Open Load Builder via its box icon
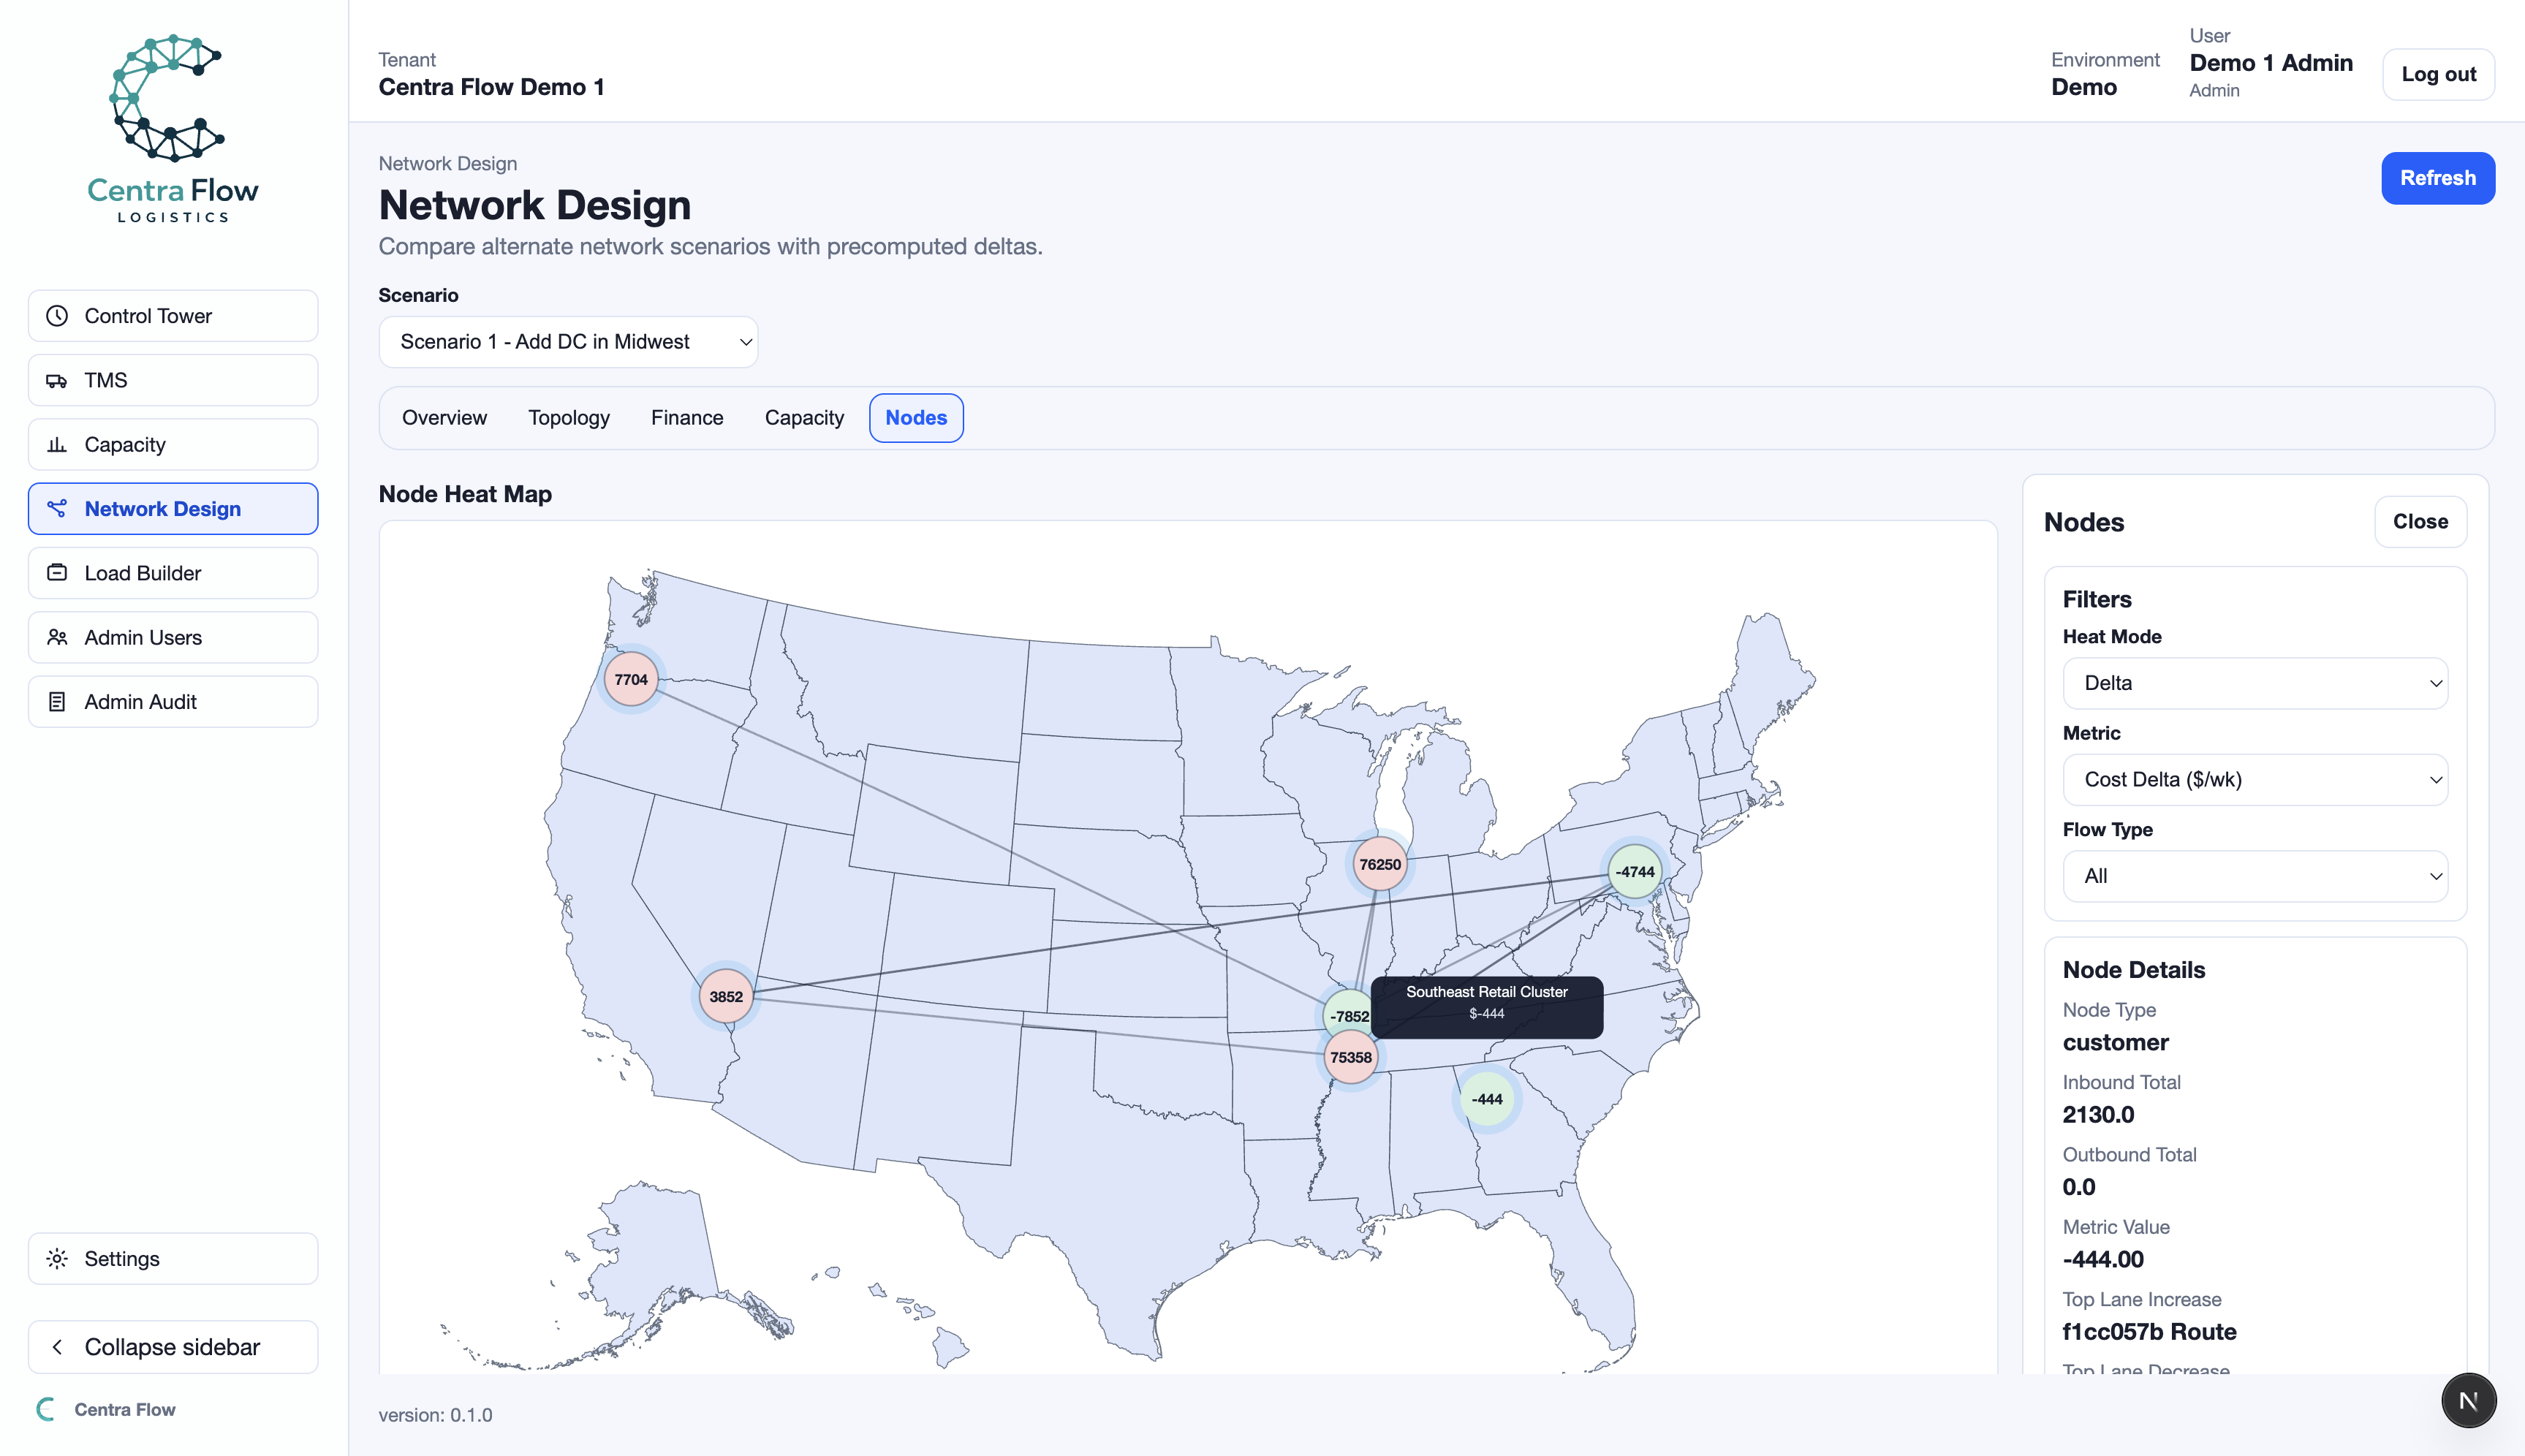 click(x=57, y=572)
